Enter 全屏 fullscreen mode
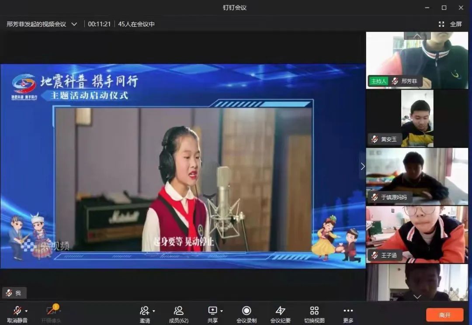The height and width of the screenshot is (325, 472). point(450,24)
